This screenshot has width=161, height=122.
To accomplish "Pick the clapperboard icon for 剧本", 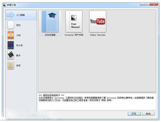I will 10,55.
